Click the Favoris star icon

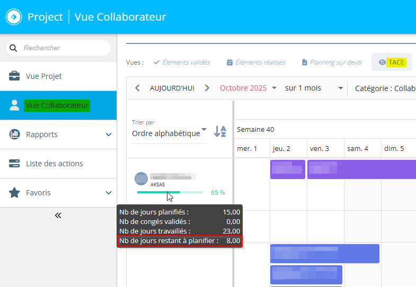coord(14,193)
